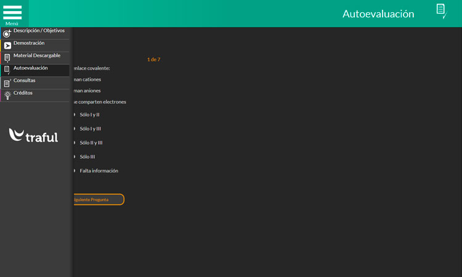Select the 'Sólo III' answer
Image resolution: width=462 pixels, height=277 pixels.
click(87, 157)
